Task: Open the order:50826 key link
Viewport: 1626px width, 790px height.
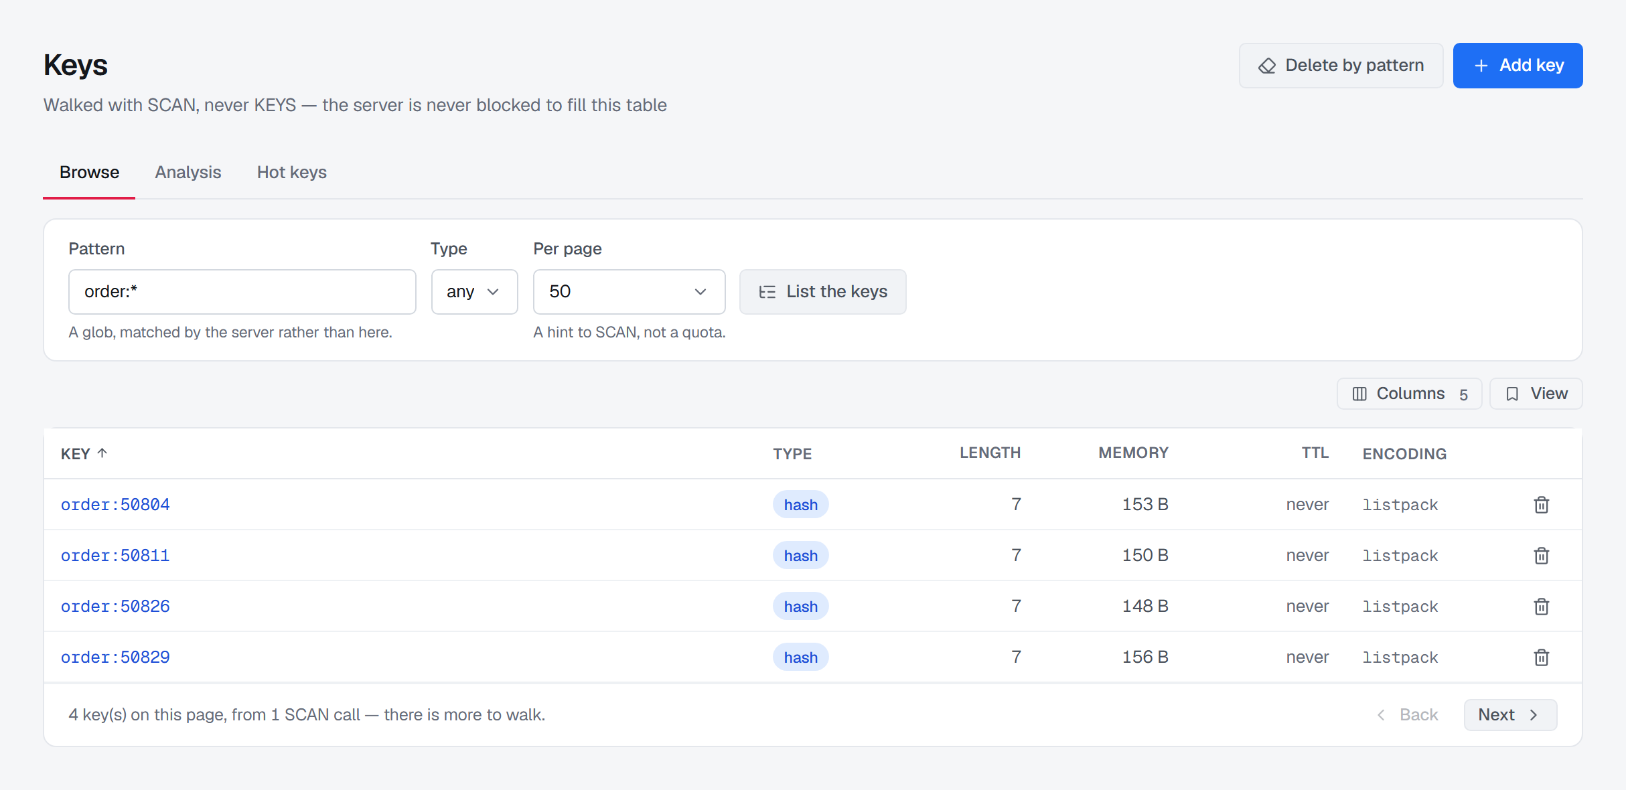Action: coord(115,606)
